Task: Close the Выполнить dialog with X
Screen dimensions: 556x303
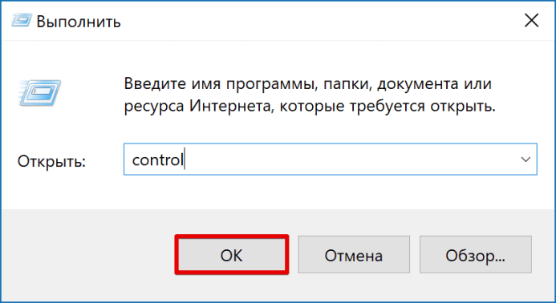Action: tap(532, 21)
